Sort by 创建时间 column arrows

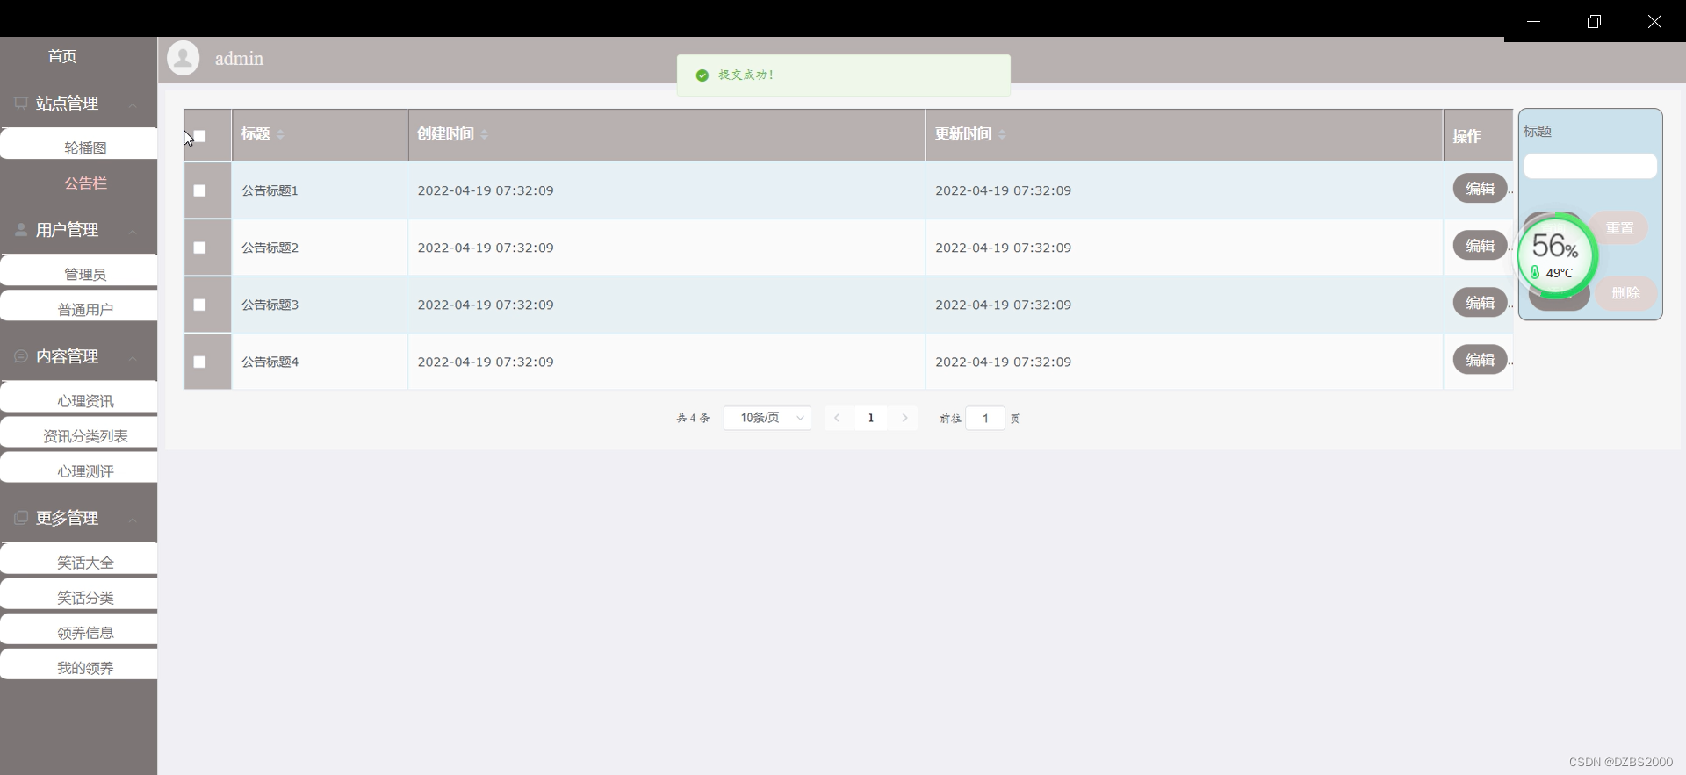pos(484,134)
